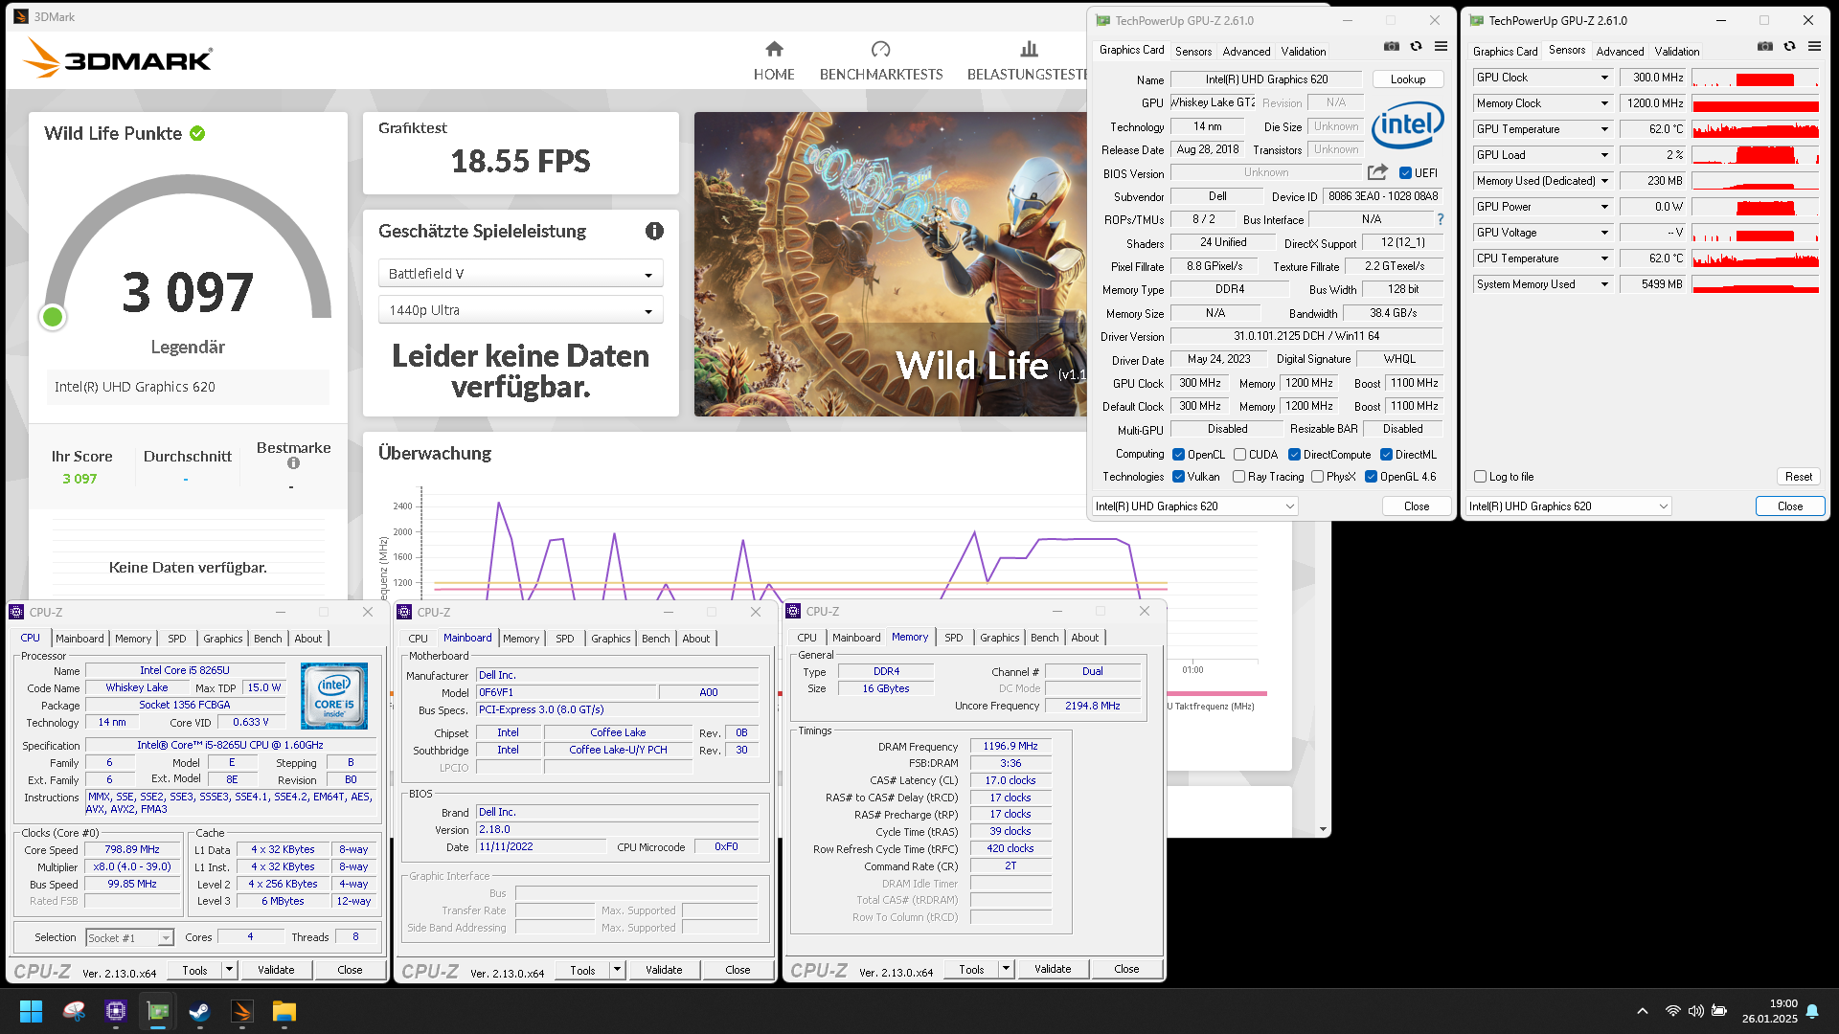
Task: Open Snipping Tool from taskbar
Action: tap(74, 1011)
